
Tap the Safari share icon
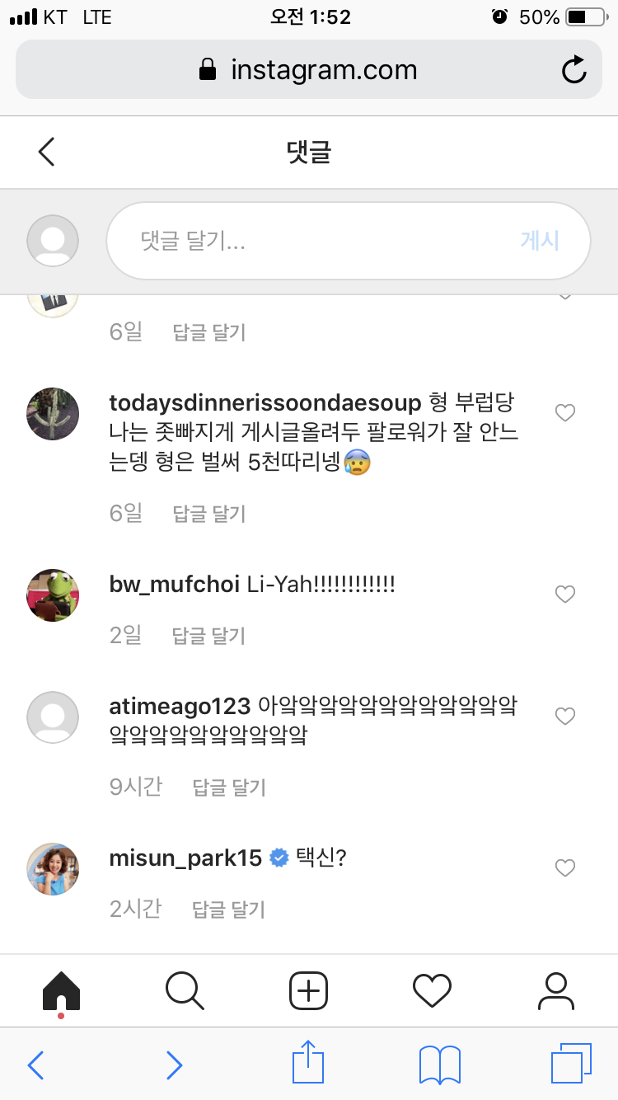click(307, 1065)
